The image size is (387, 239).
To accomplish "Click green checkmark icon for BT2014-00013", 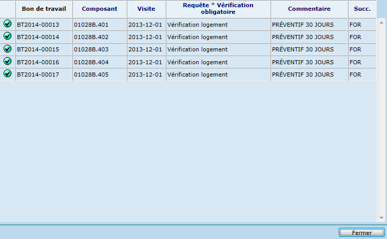I will coord(8,24).
